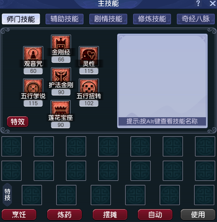Open the 修炼技能 tab

[x=152, y=19]
